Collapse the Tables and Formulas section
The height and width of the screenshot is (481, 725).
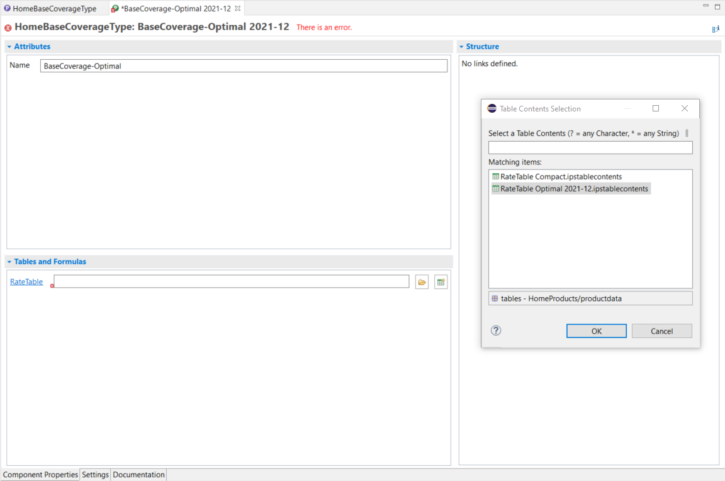pos(9,262)
